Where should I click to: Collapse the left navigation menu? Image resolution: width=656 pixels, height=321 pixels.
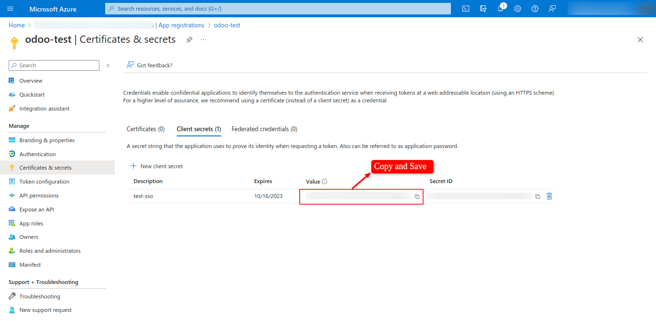click(108, 65)
